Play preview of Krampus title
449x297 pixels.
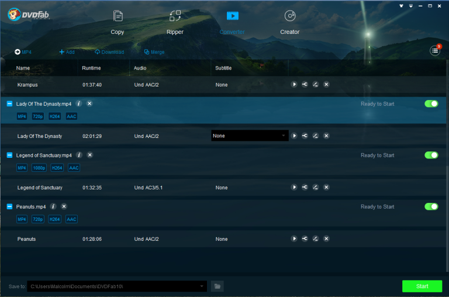(x=294, y=85)
